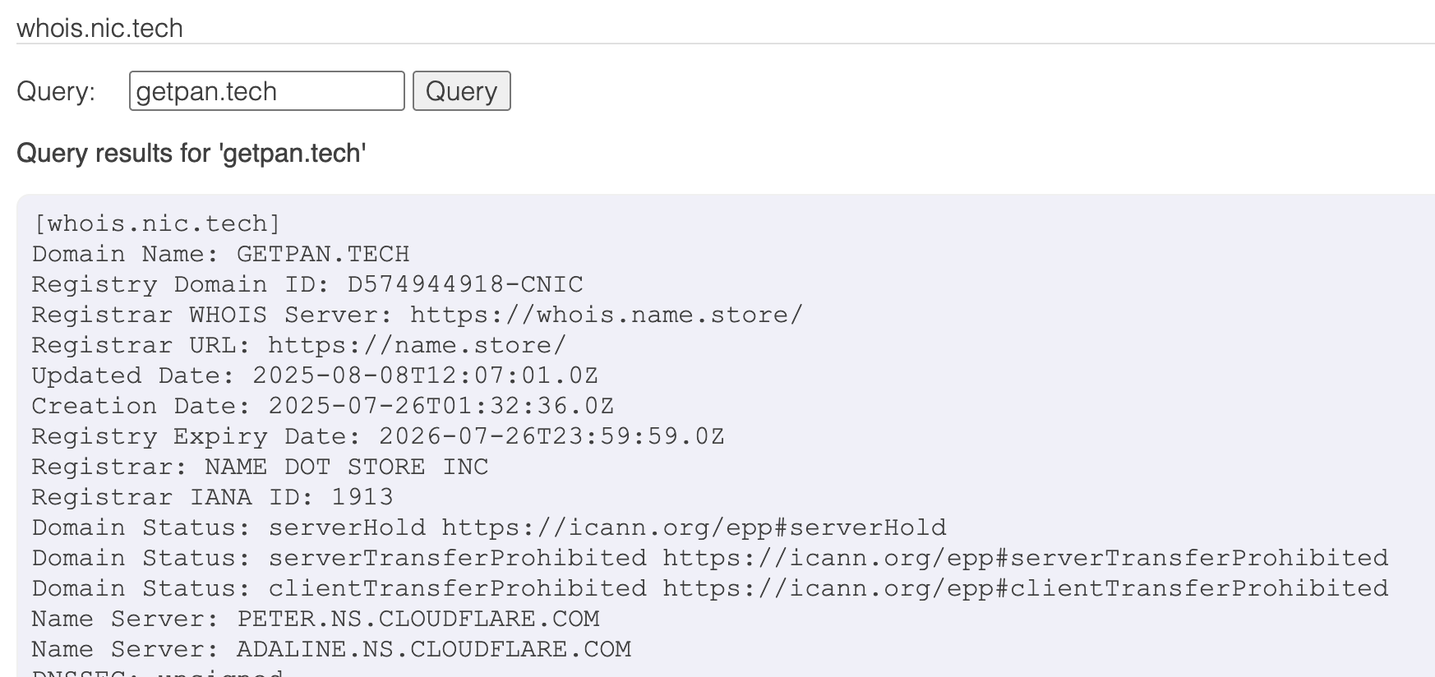Viewport: 1435px width, 677px height.
Task: Click PETER.NS.CLOUDFLARE.COM name server
Action: [x=418, y=619]
